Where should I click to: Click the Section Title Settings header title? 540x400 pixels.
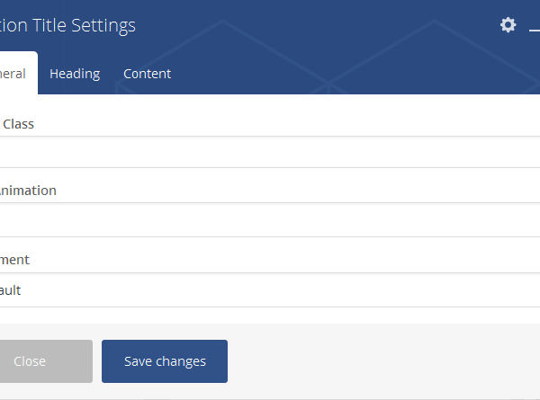coord(67,25)
